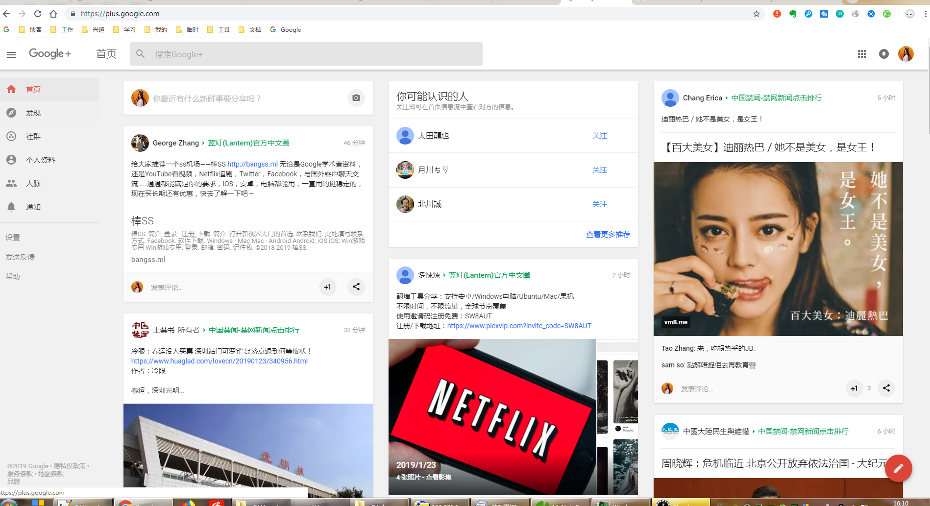Open the browser home button
The image size is (930, 506).
click(53, 14)
